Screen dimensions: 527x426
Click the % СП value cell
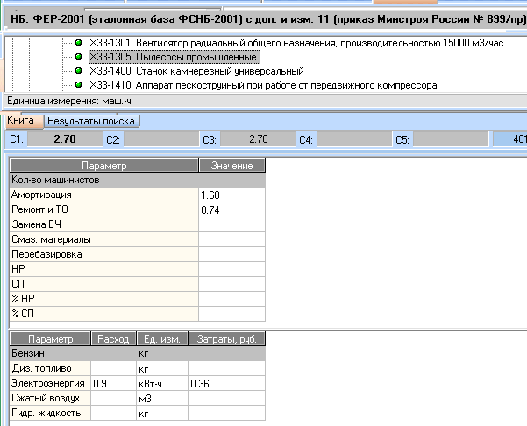click(x=231, y=314)
